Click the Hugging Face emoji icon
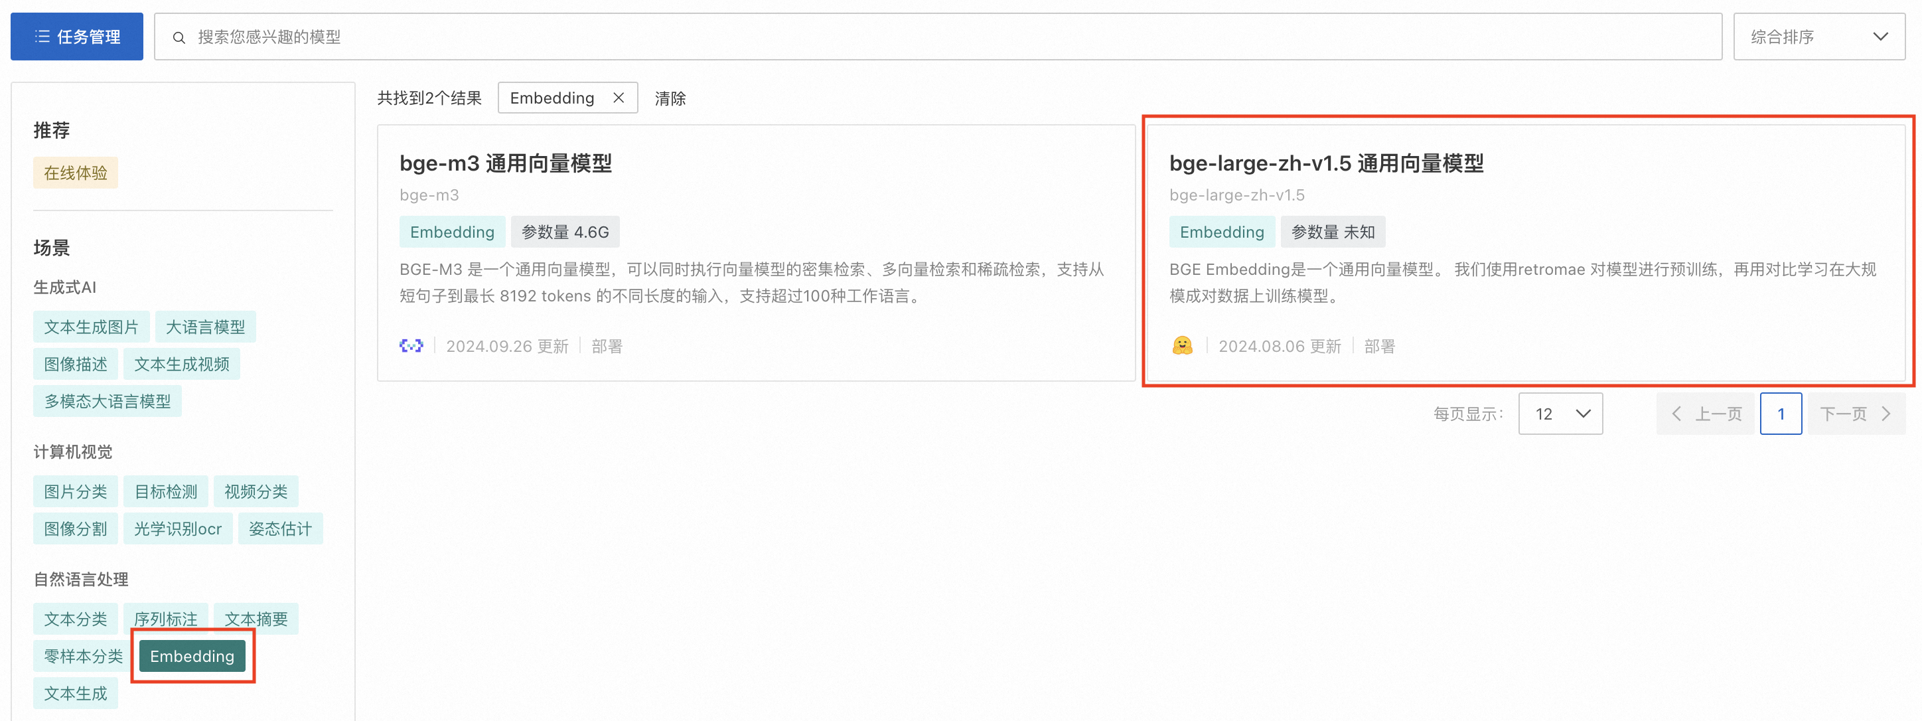 coord(1182,346)
